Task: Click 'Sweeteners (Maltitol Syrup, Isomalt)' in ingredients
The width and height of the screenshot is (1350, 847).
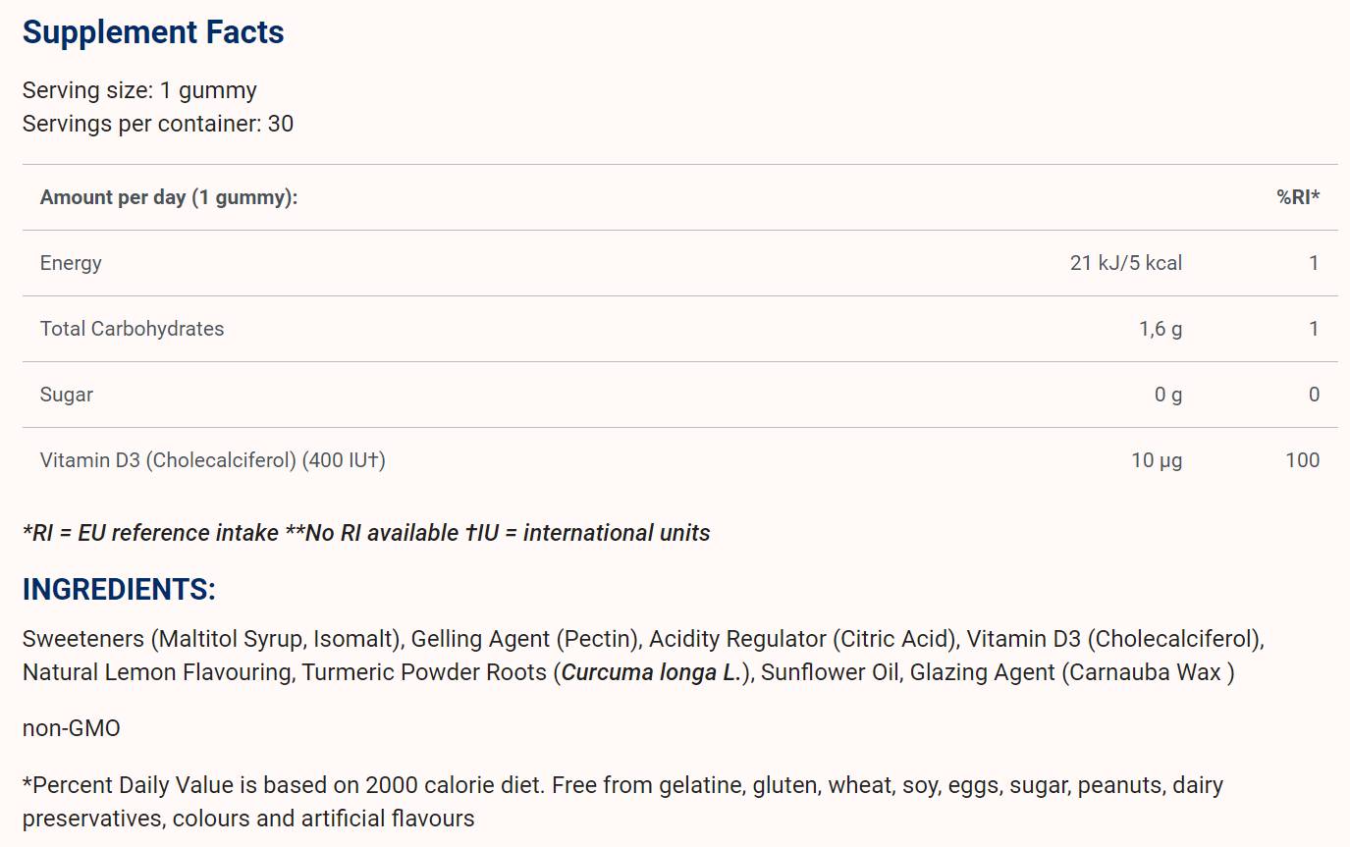Action: coord(213,640)
